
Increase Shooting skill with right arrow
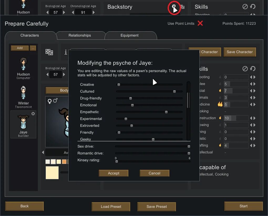coord(255,77)
